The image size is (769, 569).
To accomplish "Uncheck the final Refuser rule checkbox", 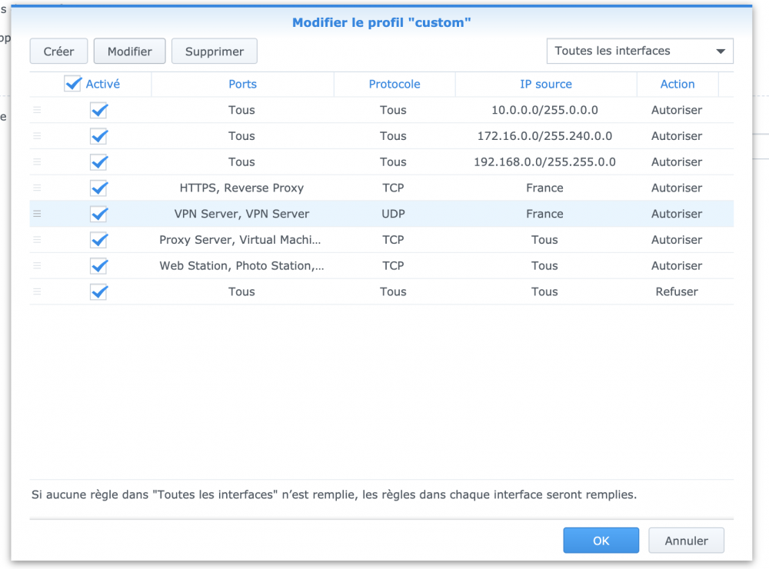I will [x=98, y=292].
